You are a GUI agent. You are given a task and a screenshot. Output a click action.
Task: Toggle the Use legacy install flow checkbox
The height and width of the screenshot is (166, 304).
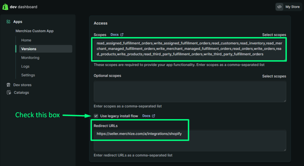coord(96,116)
